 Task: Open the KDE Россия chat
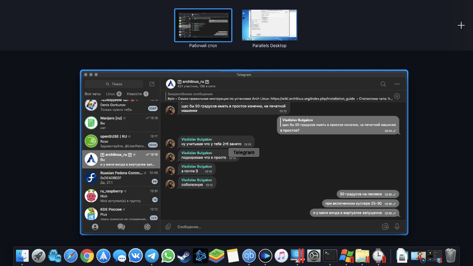(121, 214)
